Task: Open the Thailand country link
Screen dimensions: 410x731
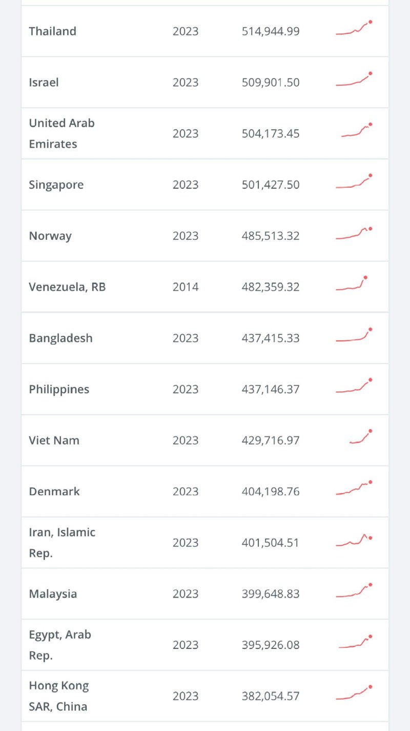Action: (53, 31)
